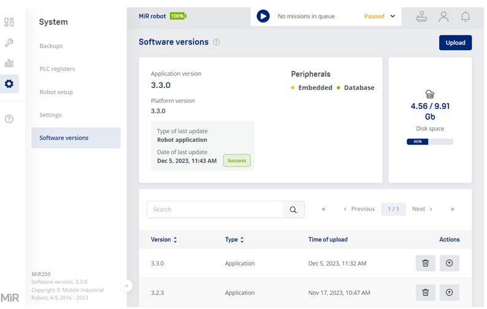Image resolution: width=487 pixels, height=309 pixels.
Task: Go to Next page of versions
Action: [x=422, y=209]
